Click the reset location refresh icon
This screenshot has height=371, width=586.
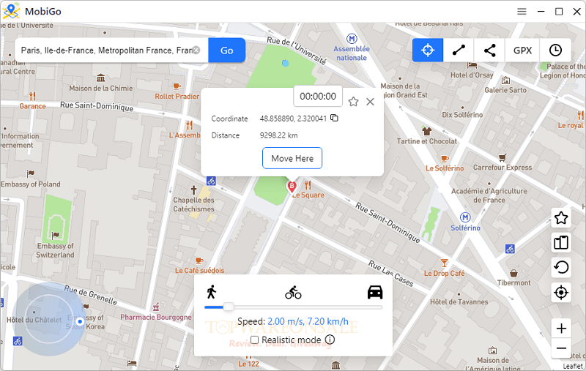561,267
